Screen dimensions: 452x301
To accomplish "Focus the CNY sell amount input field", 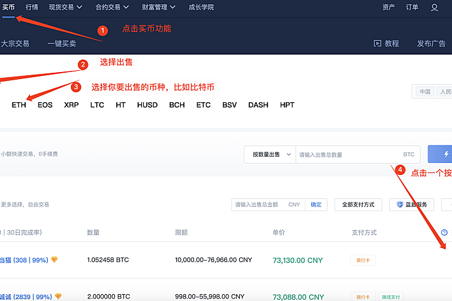I will coord(268,204).
